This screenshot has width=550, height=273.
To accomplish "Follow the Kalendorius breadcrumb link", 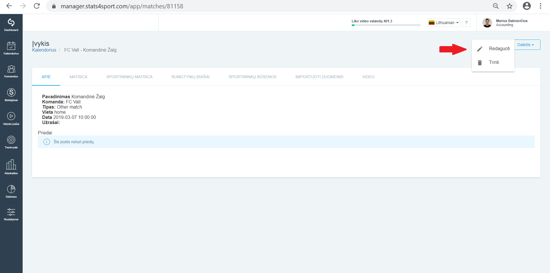I will 44,50.
